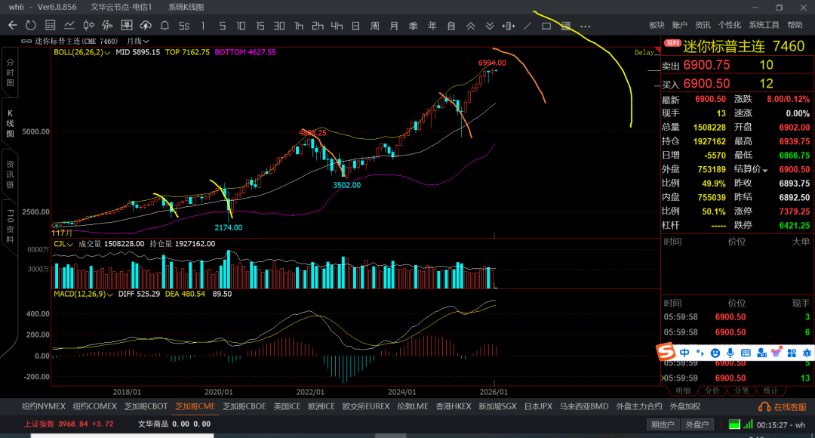The height and width of the screenshot is (438, 815).
Task: Open 在线客服 online support
Action: coord(783,407)
